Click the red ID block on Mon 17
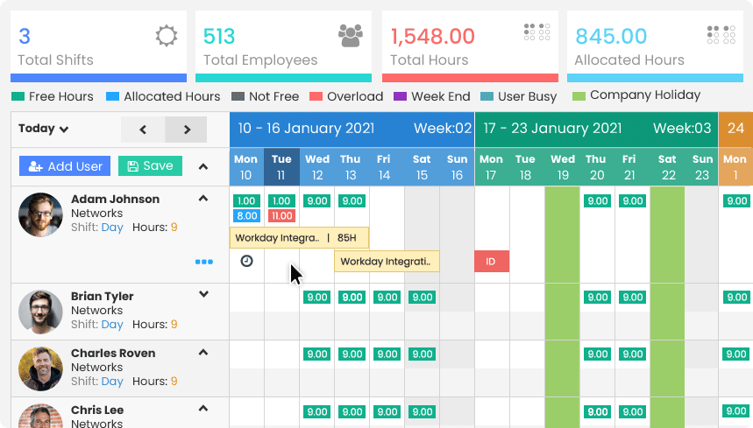Viewport: 753px width, 428px height. point(491,261)
